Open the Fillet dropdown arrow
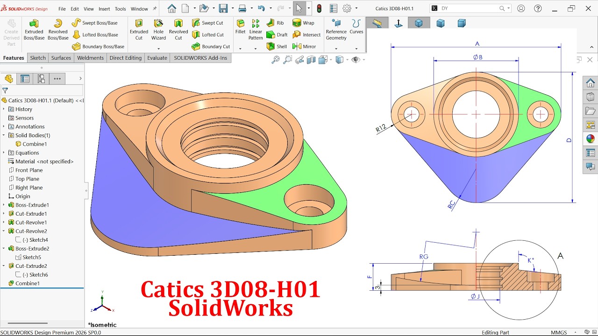 tap(240, 49)
